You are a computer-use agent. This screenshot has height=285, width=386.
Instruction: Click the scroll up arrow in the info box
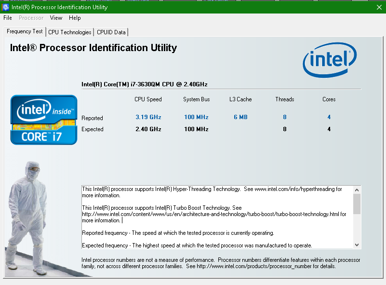click(357, 190)
